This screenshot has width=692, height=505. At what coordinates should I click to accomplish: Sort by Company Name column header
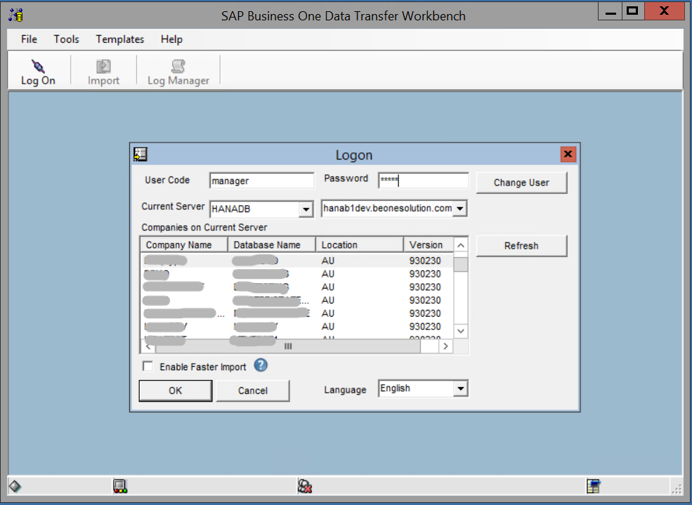(184, 245)
